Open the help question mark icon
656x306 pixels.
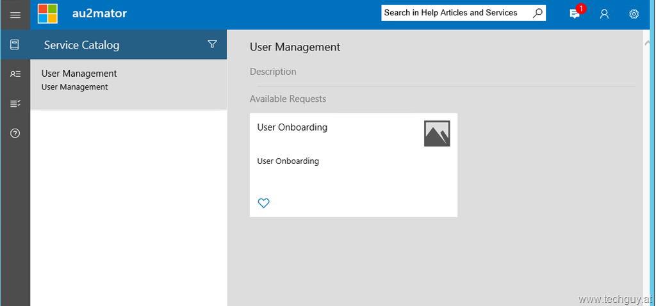point(15,133)
